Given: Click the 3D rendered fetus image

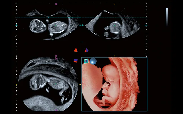Looking at the screenshot, I should click(x=114, y=84).
